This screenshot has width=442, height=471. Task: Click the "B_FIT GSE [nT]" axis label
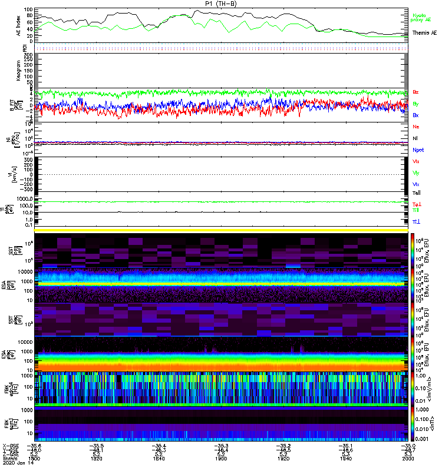coord(16,105)
